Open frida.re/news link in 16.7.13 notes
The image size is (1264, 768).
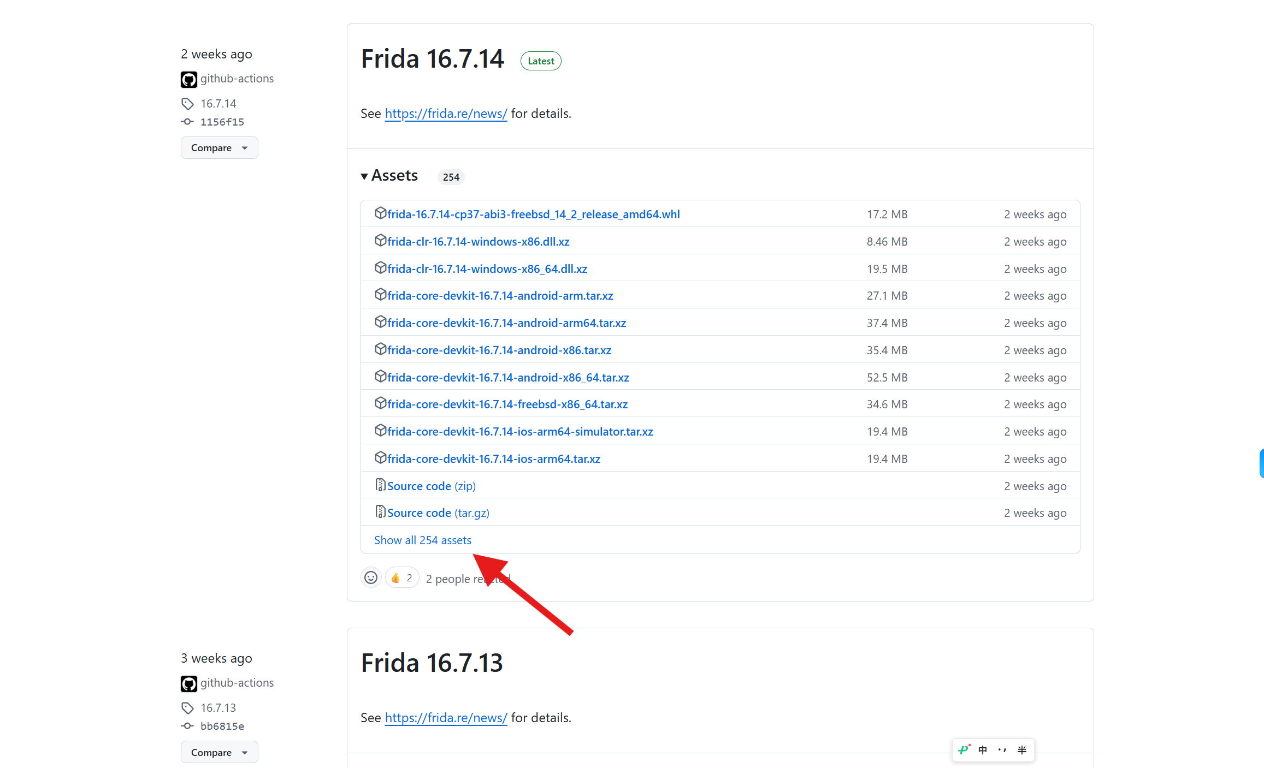click(446, 718)
